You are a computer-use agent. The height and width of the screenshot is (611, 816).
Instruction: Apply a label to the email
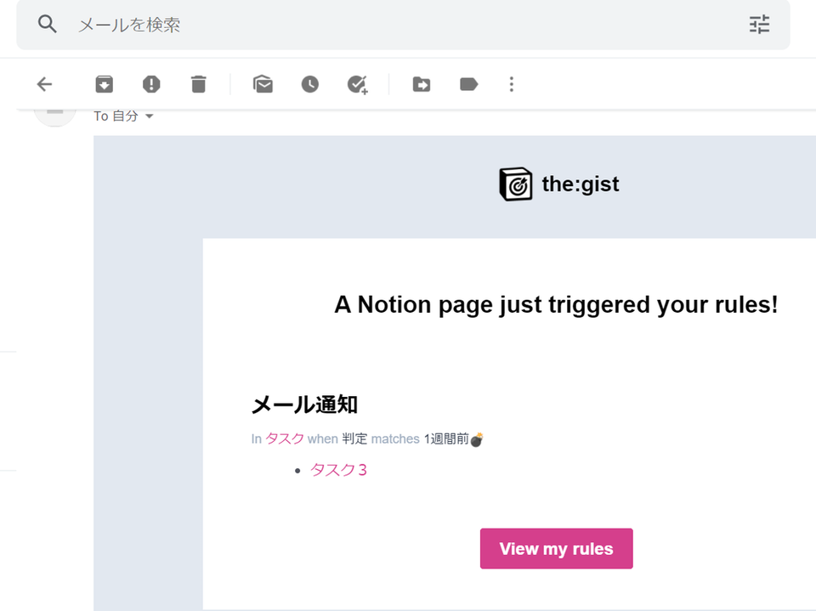pyautogui.click(x=468, y=84)
